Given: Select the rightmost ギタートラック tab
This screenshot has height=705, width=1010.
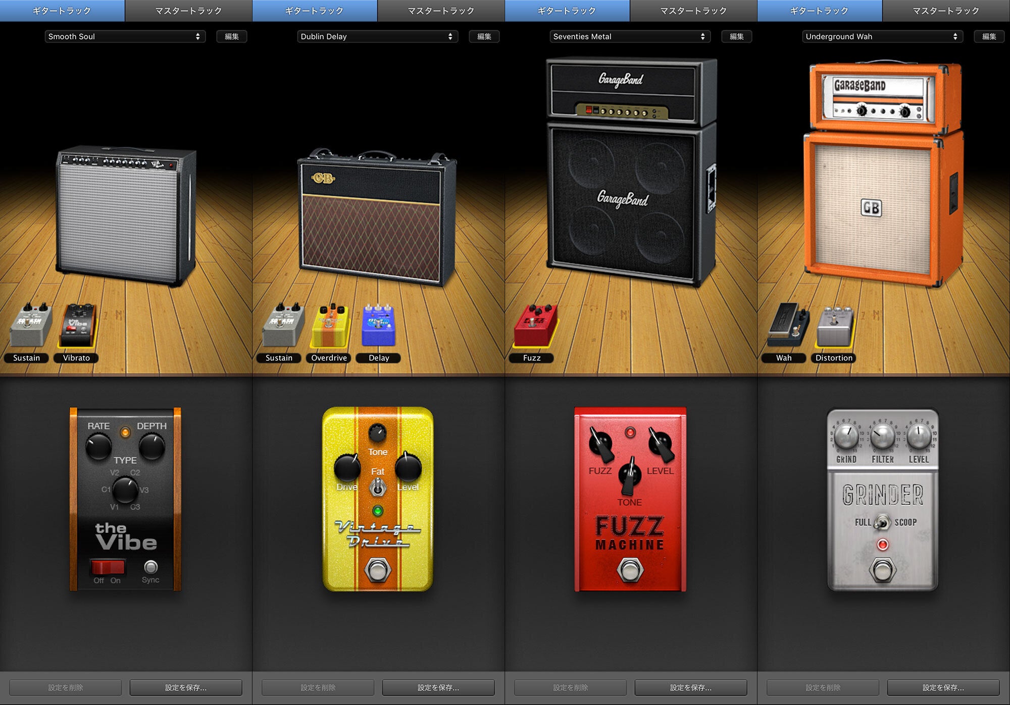Looking at the screenshot, I should 819,11.
